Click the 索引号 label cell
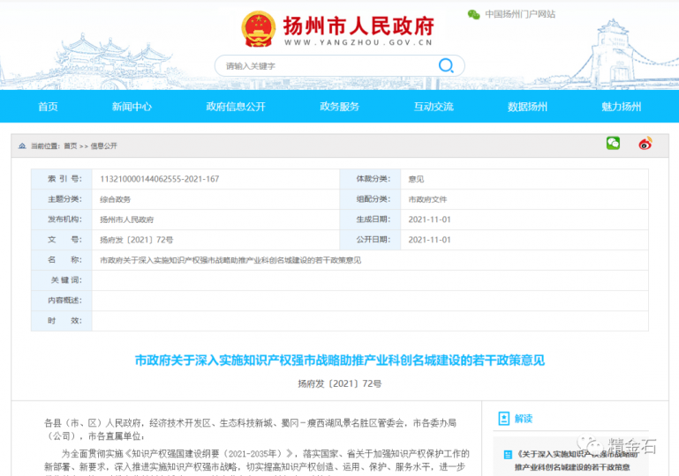This screenshot has height=476, width=679. click(62, 179)
